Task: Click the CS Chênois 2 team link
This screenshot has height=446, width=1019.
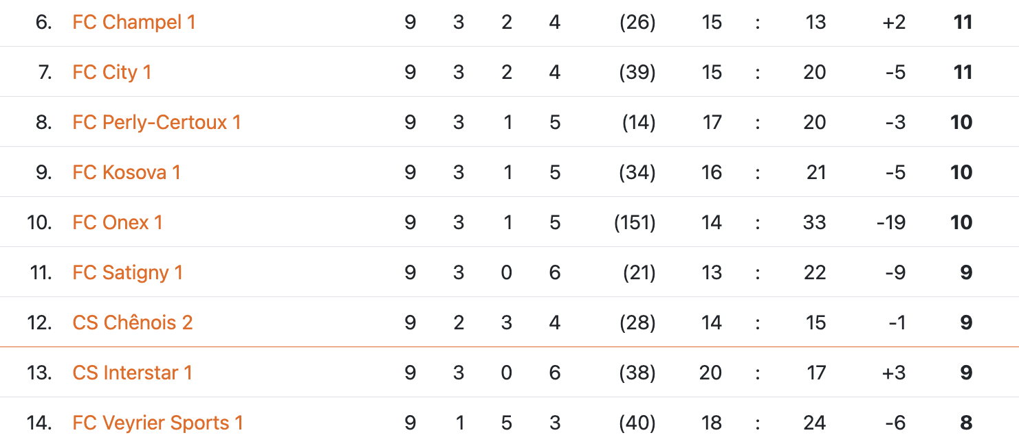Action: (x=133, y=322)
